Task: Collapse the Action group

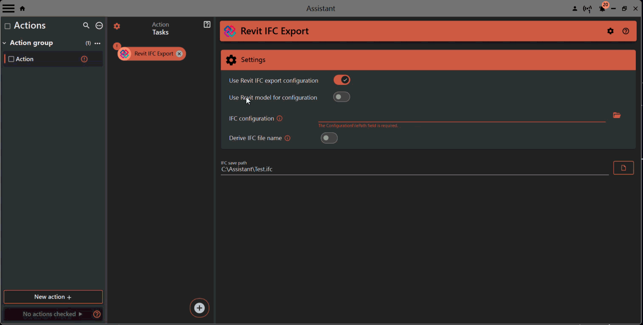Action: tap(4, 42)
